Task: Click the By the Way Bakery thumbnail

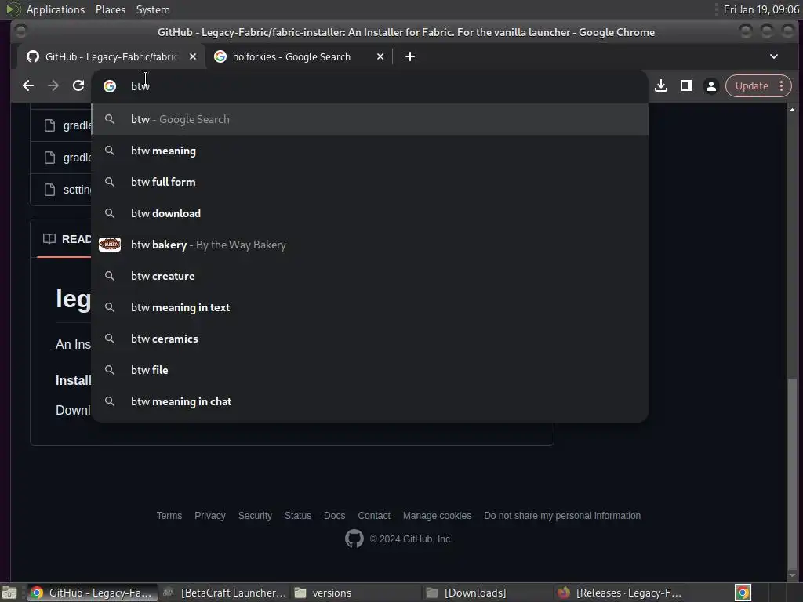Action: (110, 245)
